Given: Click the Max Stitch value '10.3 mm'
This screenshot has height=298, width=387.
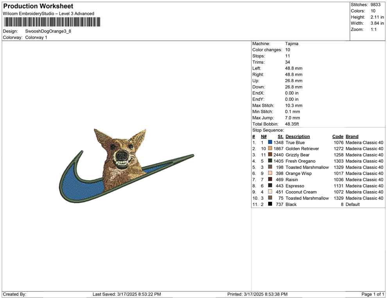Looking at the screenshot, I should pyautogui.click(x=294, y=106).
